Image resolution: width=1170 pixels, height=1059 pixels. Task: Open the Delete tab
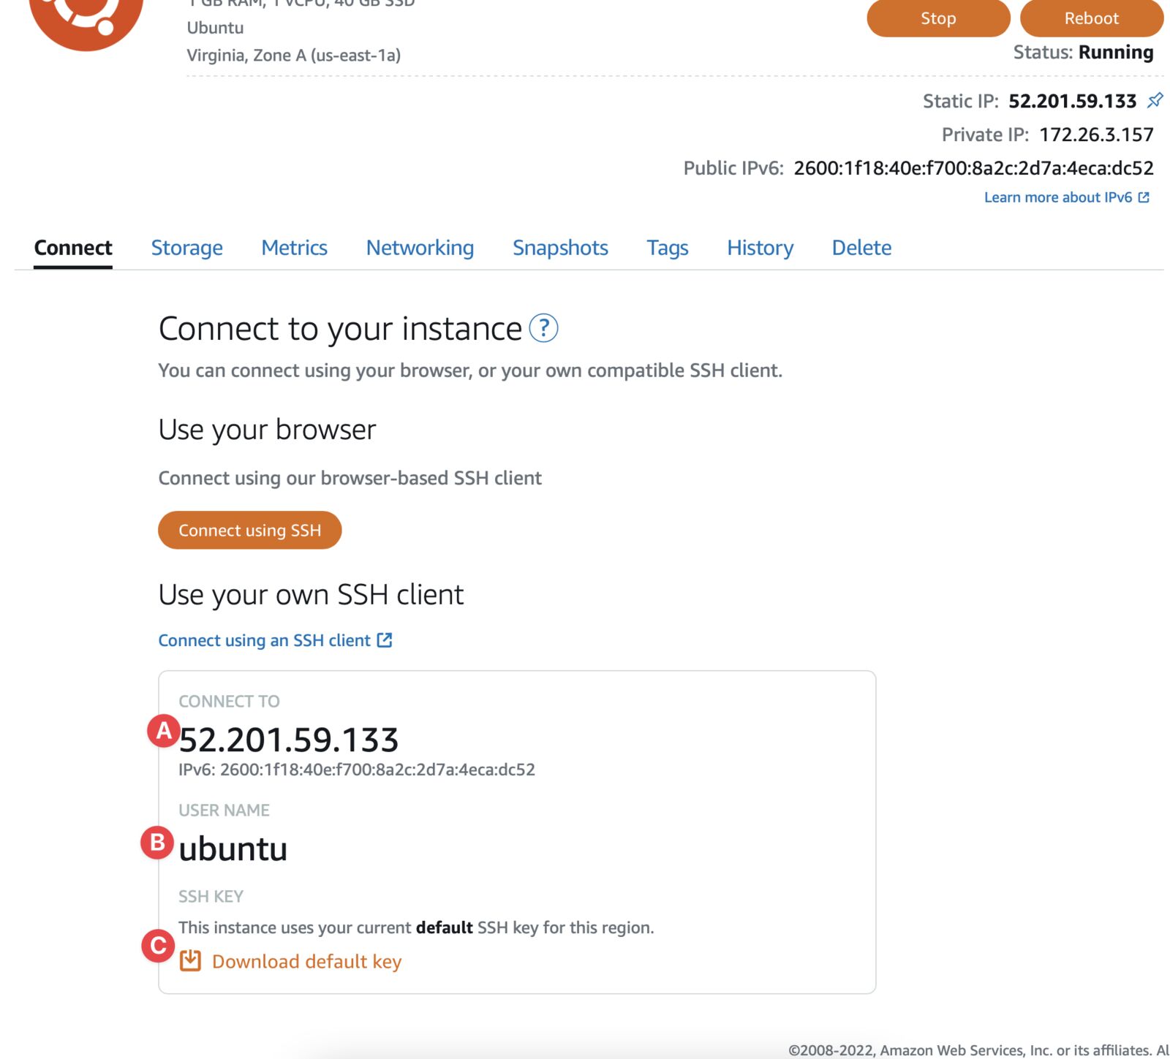point(861,248)
